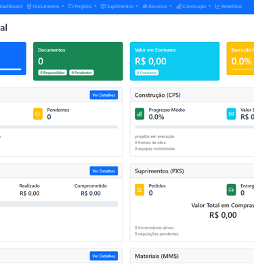The width and height of the screenshot is (254, 266).
Task: Click the Progresso Médio progress bar
Action: pos(194,127)
